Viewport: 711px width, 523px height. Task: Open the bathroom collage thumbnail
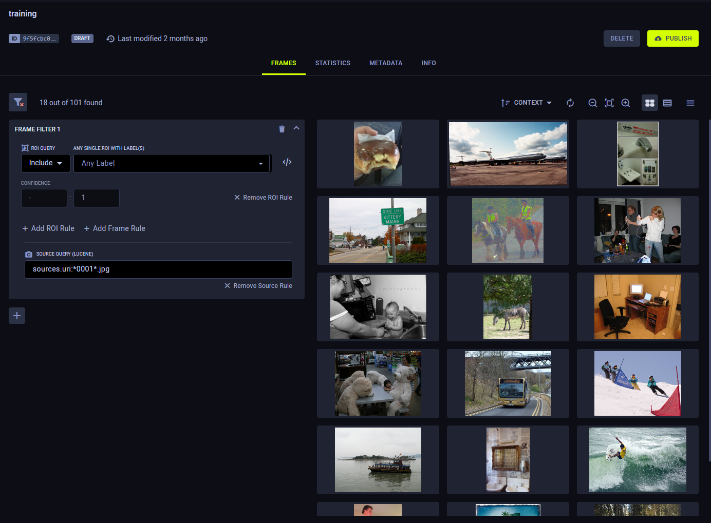638,154
